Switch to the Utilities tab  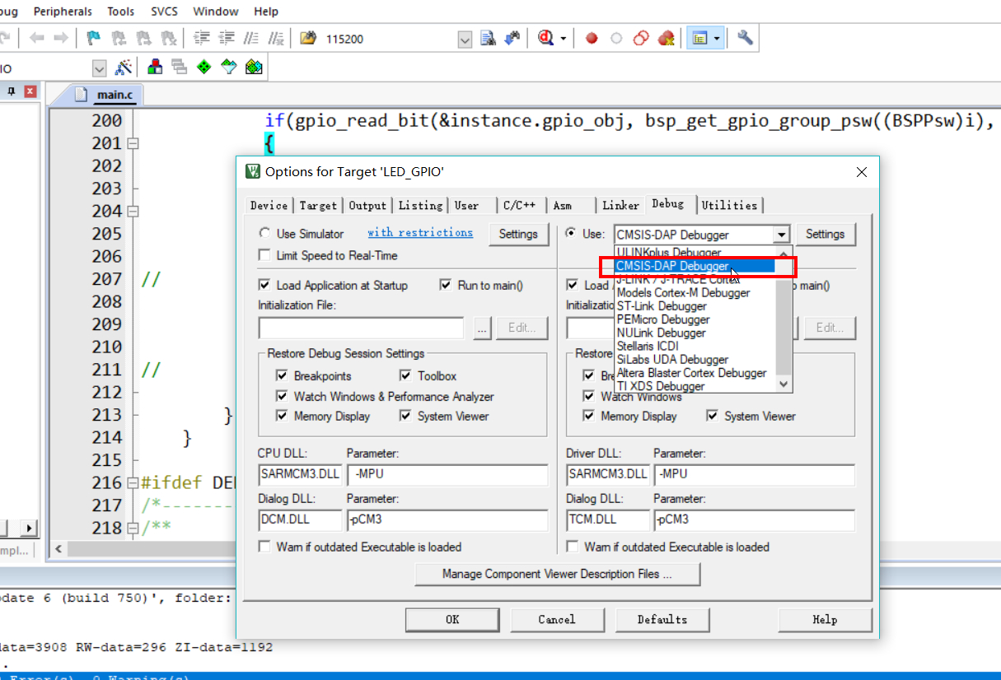click(x=729, y=205)
